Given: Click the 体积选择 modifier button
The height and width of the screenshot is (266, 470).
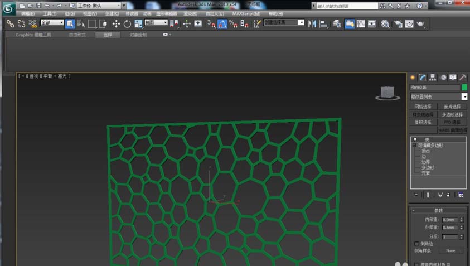Looking at the screenshot, I should pyautogui.click(x=423, y=122).
